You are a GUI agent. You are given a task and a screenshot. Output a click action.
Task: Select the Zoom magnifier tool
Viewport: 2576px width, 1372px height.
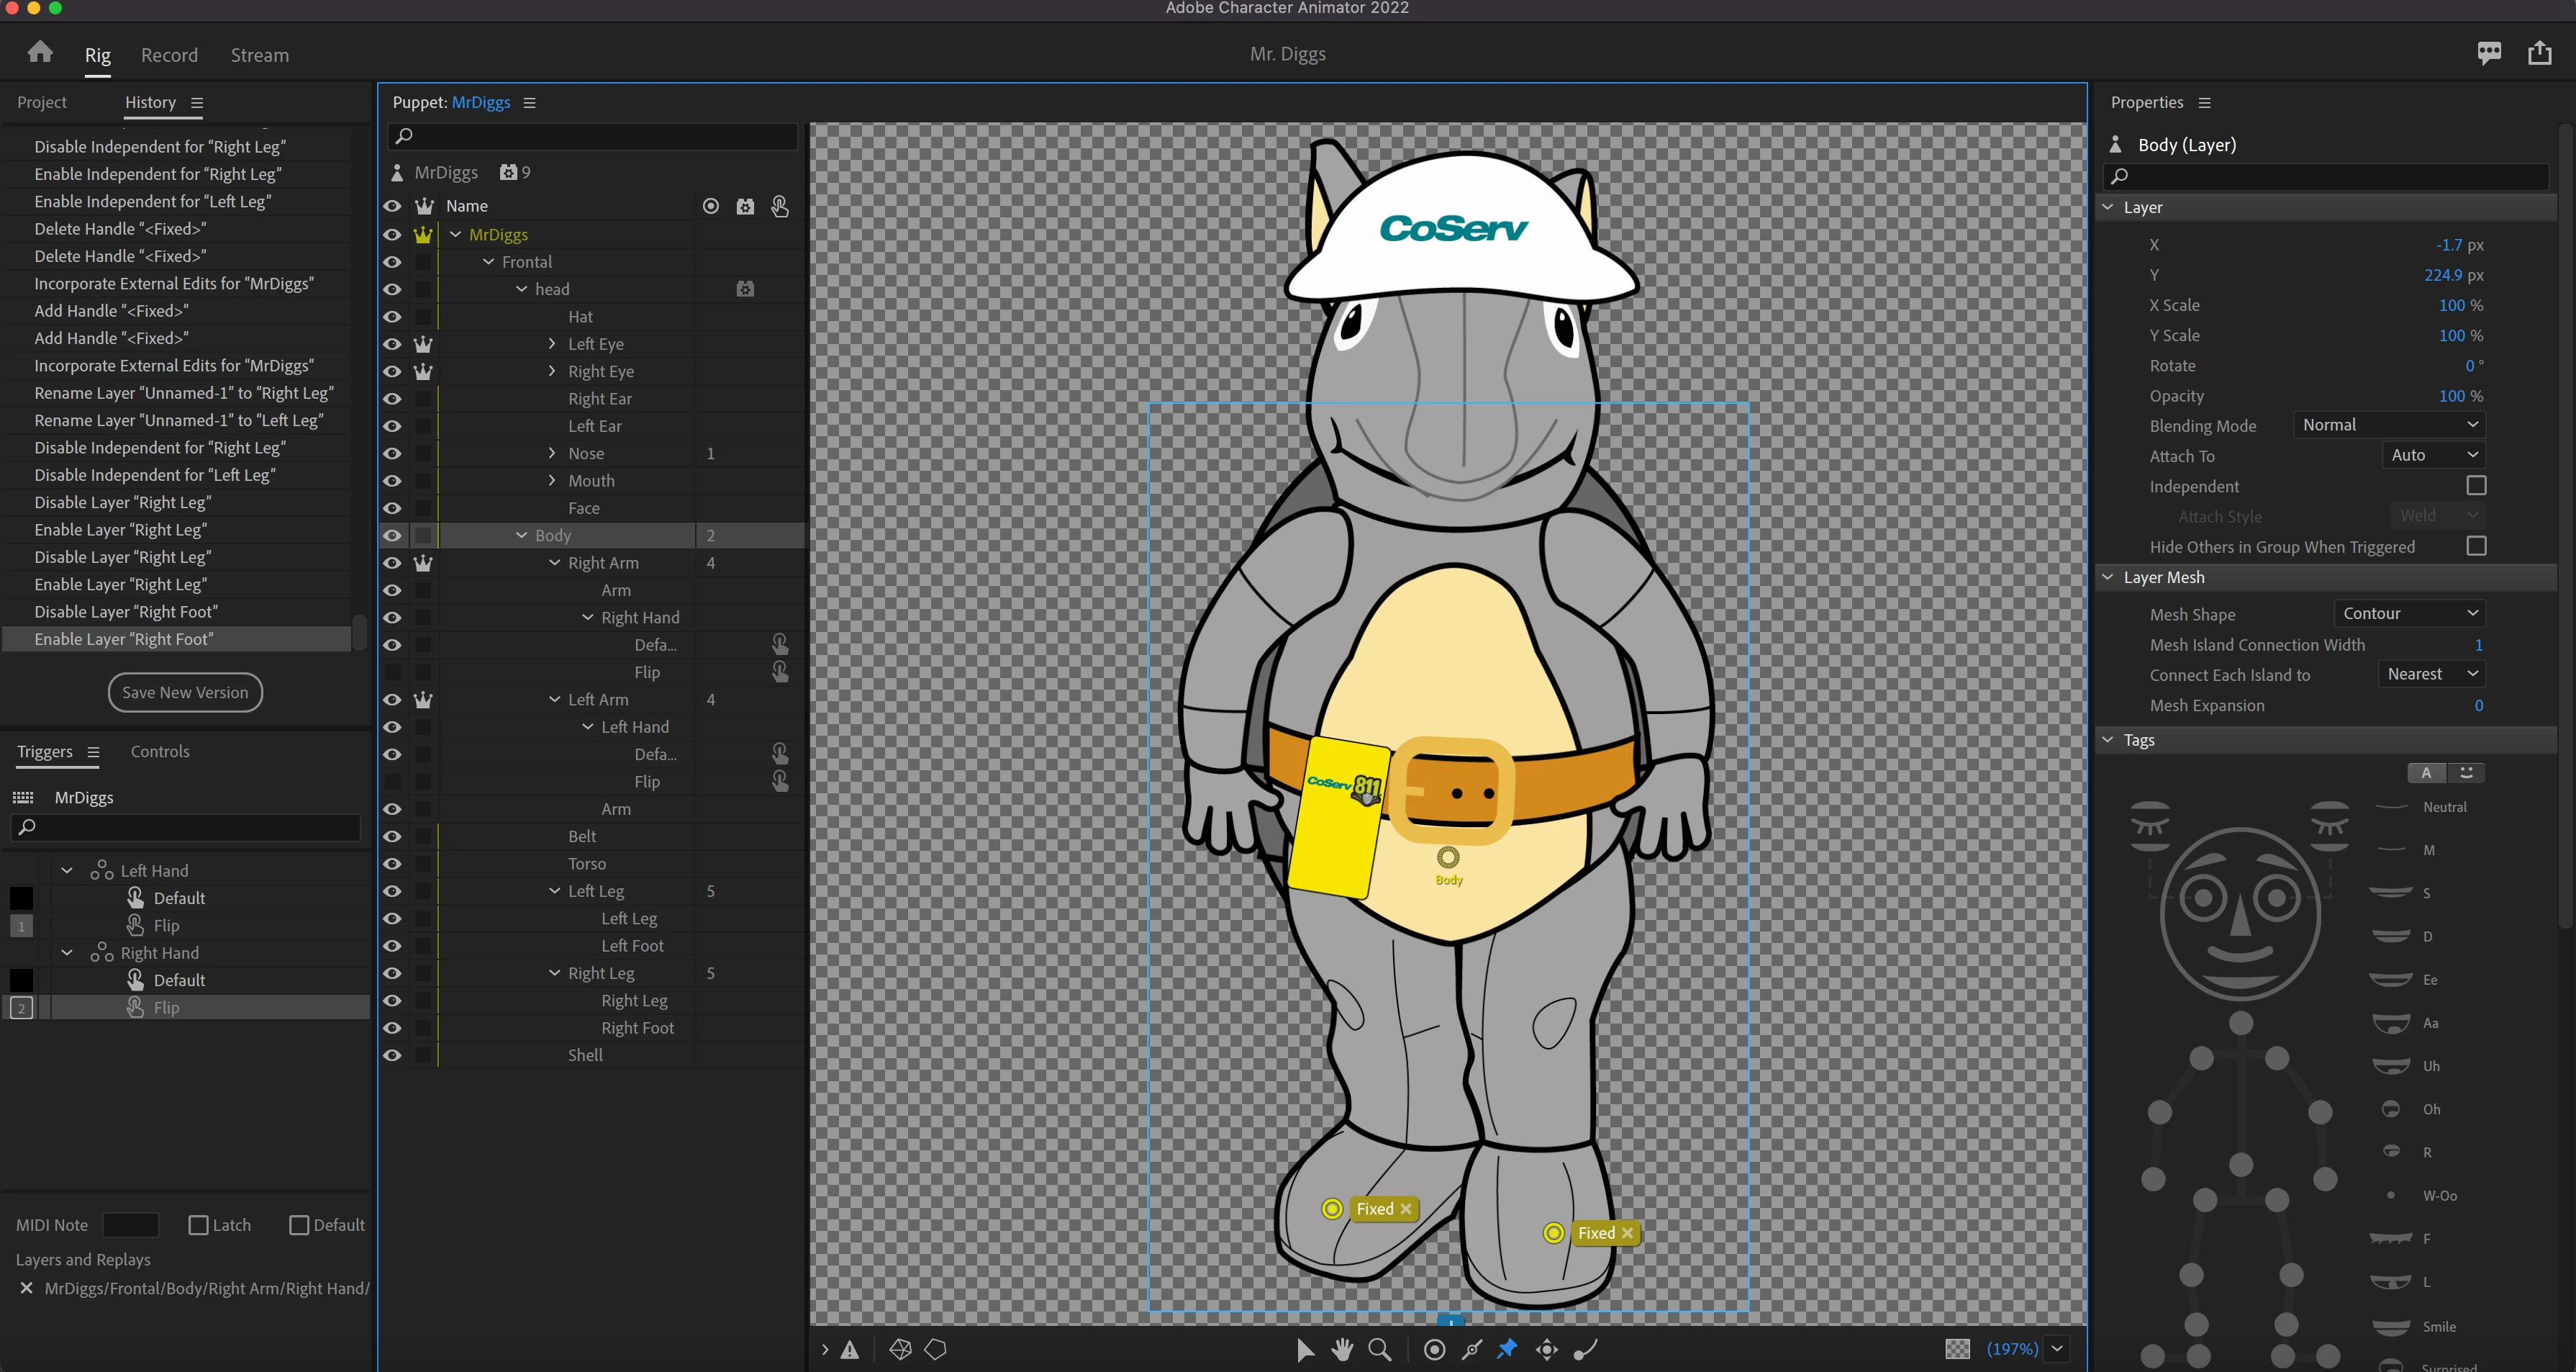point(1380,1349)
